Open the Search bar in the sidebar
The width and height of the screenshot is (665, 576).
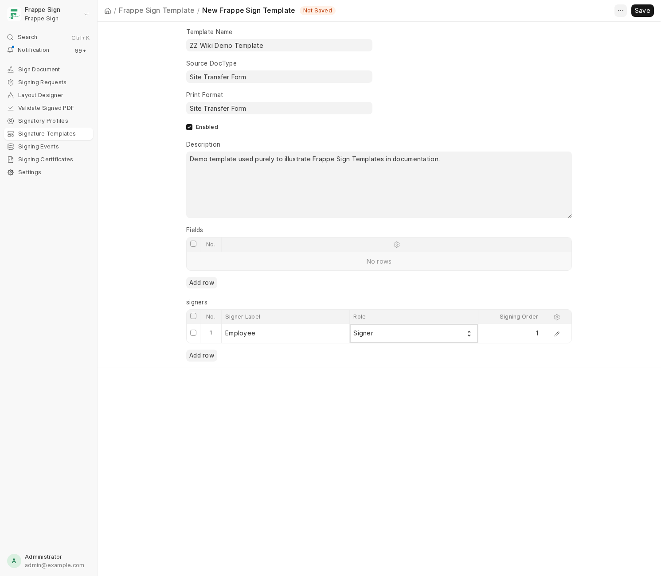[x=49, y=37]
